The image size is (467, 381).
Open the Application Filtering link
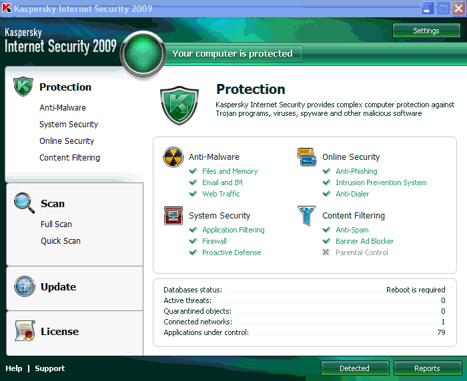tap(233, 230)
